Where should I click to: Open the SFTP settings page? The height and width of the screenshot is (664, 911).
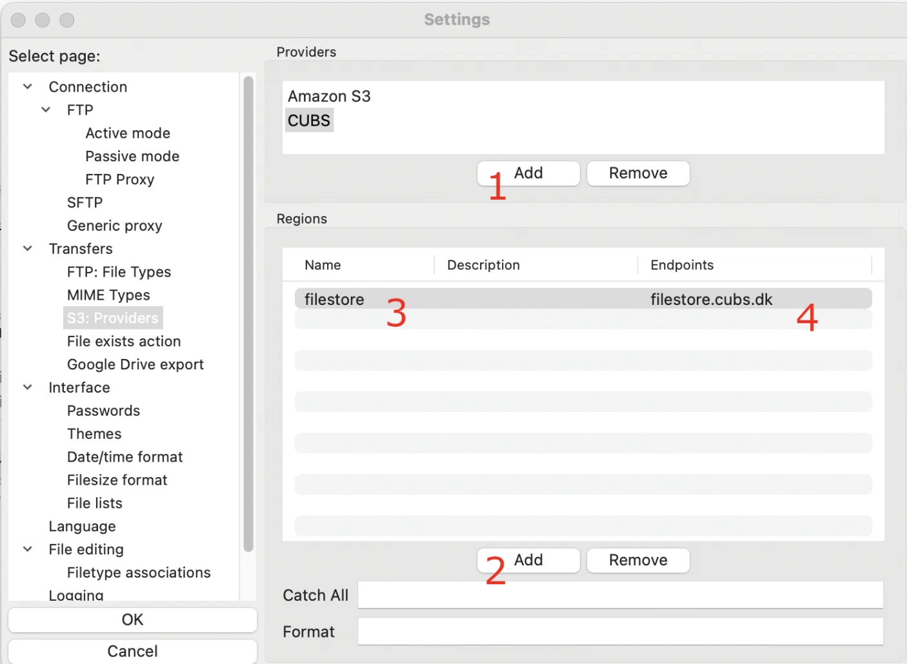click(x=85, y=202)
